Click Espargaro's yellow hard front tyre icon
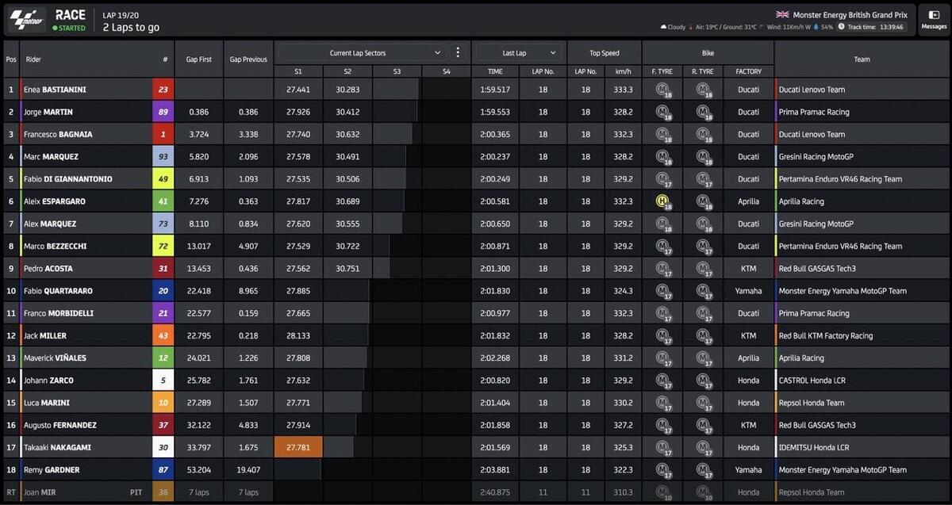The height and width of the screenshot is (505, 952). tap(662, 201)
